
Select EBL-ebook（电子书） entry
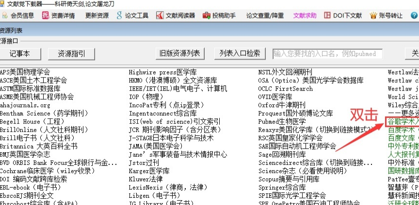(30, 188)
